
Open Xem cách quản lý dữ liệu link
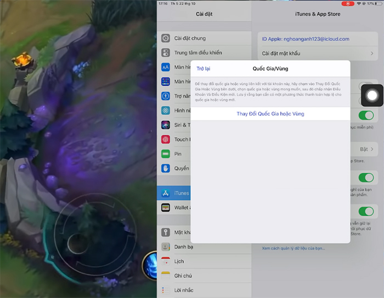(x=293, y=248)
